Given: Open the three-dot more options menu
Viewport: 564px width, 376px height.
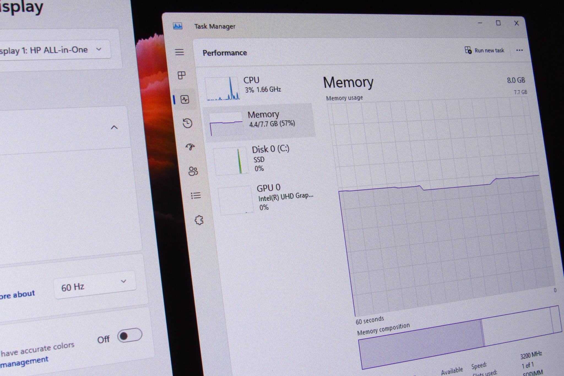Looking at the screenshot, I should [x=519, y=50].
